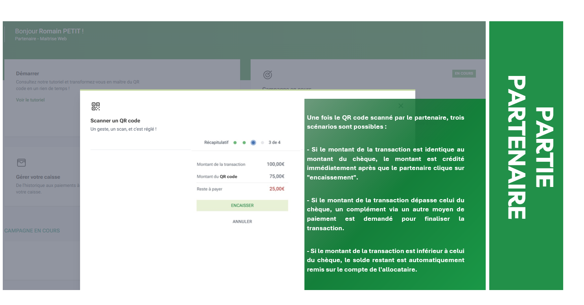Click the red 25,00€ Reste à payer amount
Screen dimensions: 584x305
point(276,189)
